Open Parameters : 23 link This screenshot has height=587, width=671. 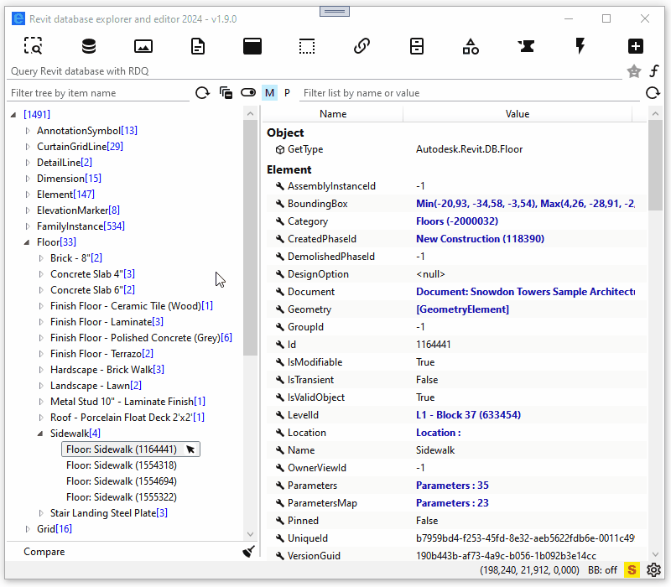[452, 502]
